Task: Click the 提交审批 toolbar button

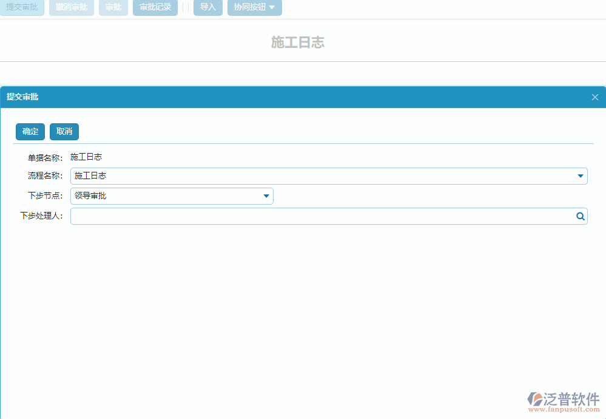Action: (x=22, y=8)
